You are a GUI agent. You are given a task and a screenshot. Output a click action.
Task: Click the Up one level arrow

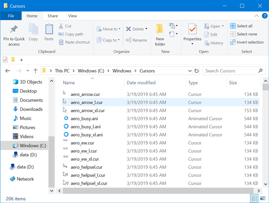(x=36, y=71)
